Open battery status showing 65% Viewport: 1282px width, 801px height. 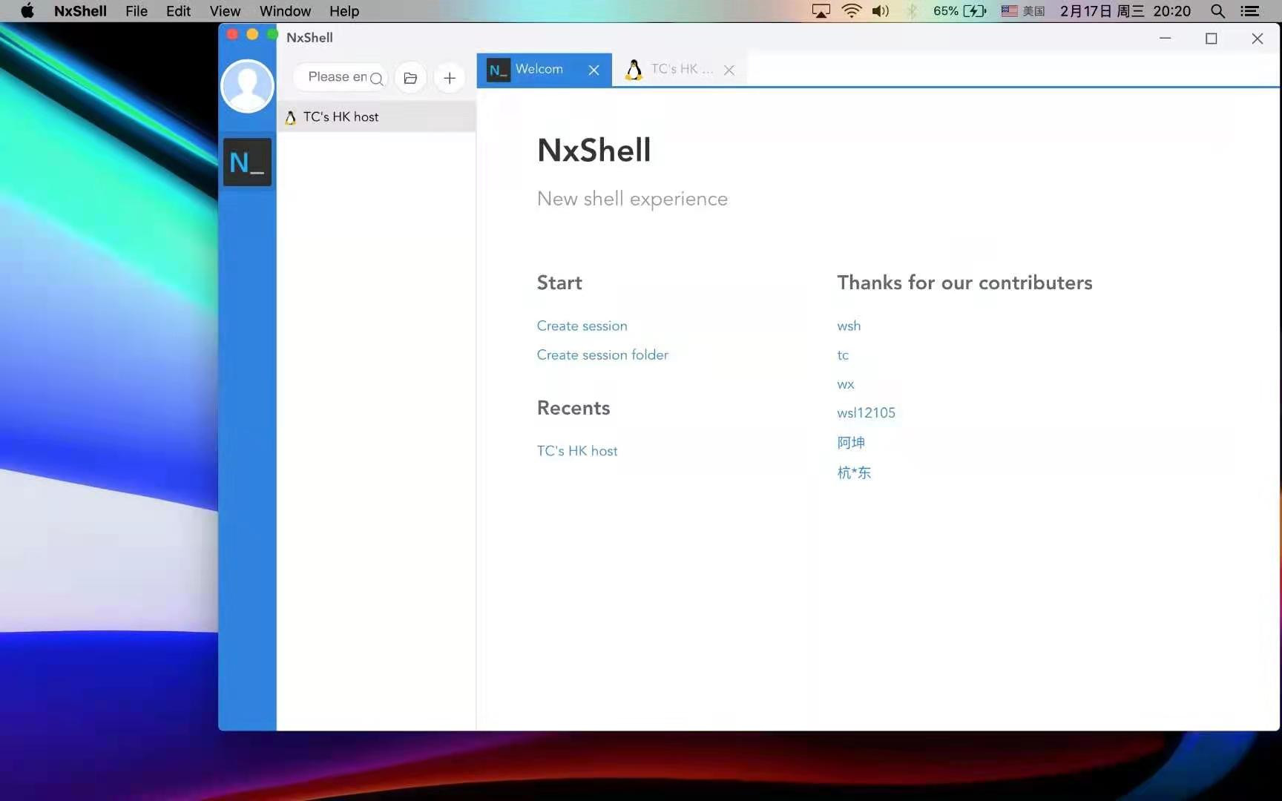(x=959, y=11)
